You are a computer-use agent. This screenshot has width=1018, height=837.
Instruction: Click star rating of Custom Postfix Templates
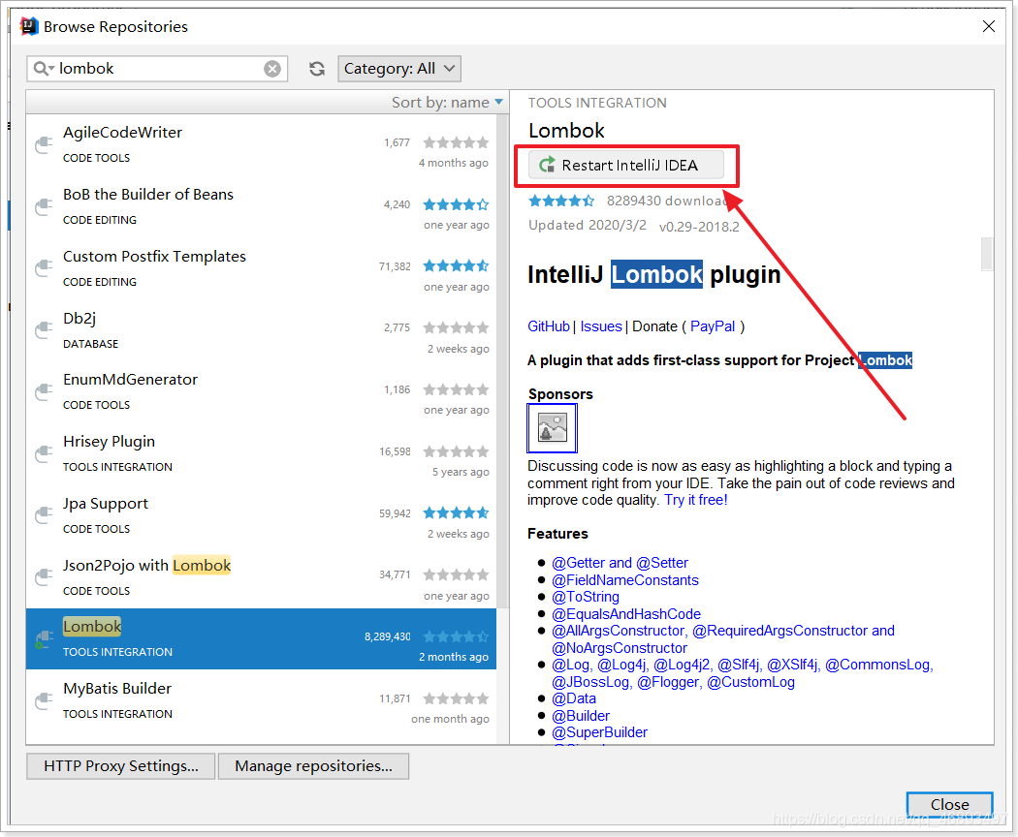point(456,266)
